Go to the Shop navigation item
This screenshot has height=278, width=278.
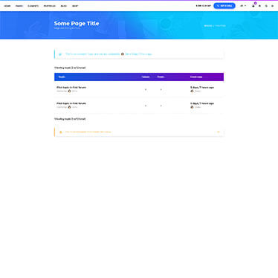pos(75,6)
